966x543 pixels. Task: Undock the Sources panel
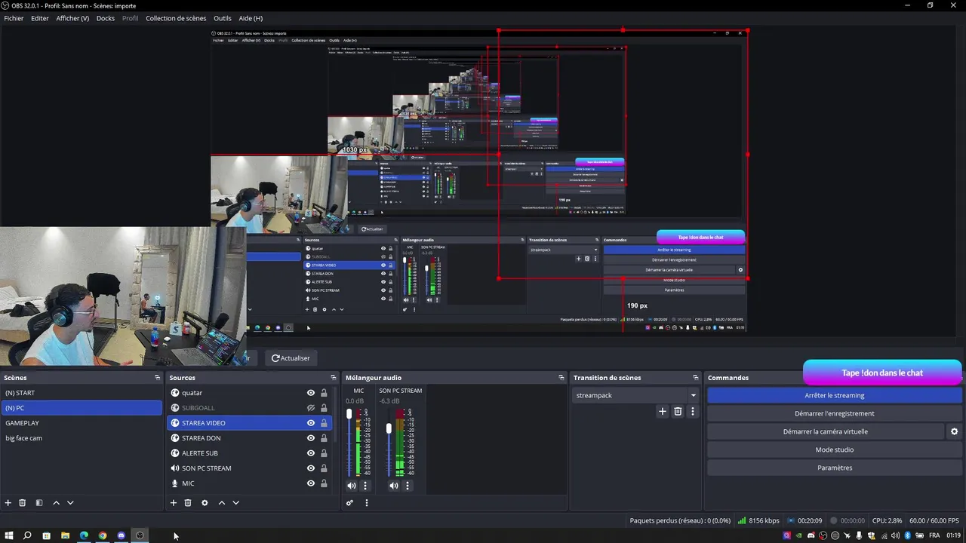(x=333, y=378)
